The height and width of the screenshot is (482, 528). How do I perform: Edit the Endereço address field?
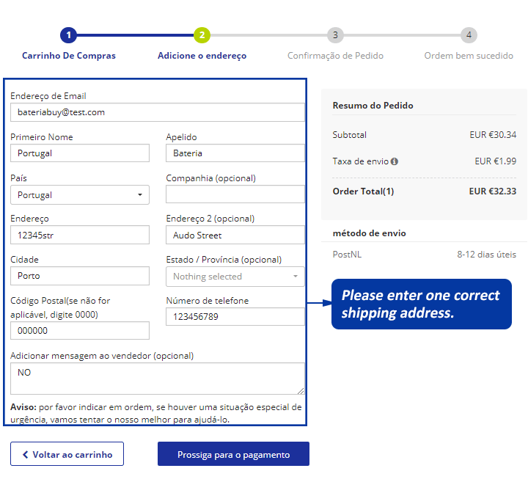pyautogui.click(x=80, y=235)
